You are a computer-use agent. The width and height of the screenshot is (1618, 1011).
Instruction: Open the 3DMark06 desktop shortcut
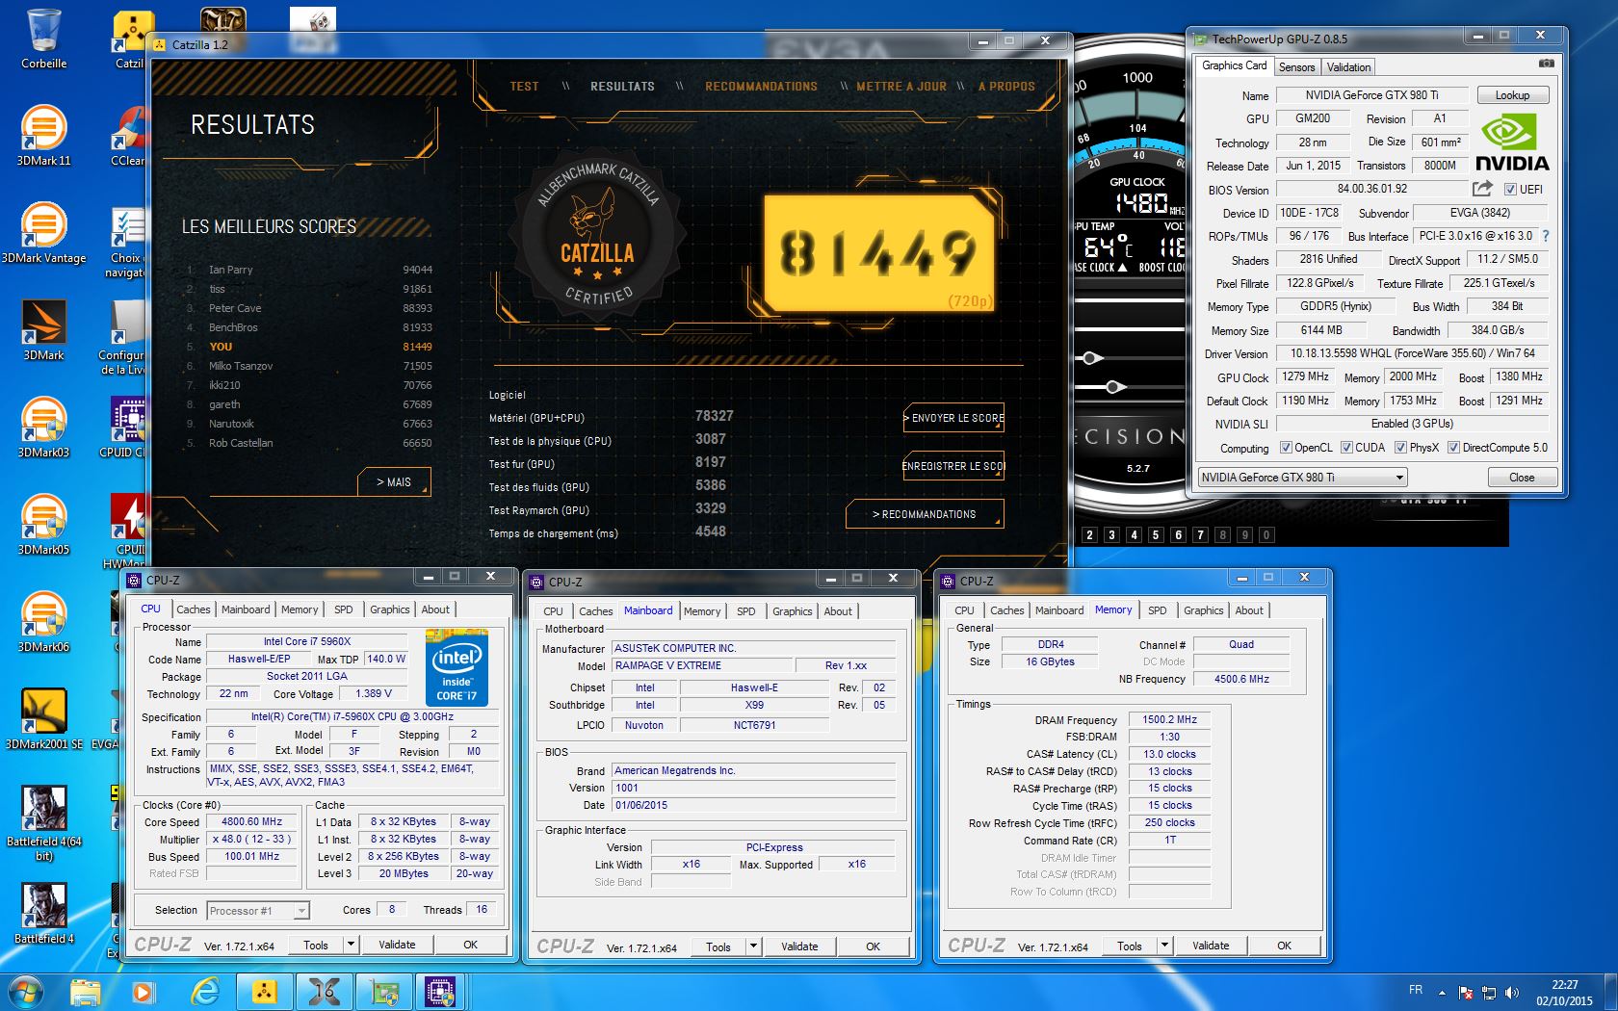click(43, 622)
